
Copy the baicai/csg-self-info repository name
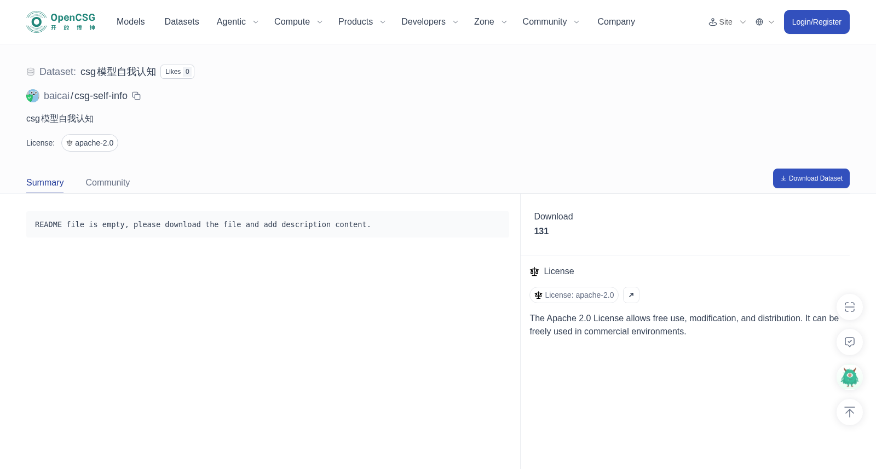136,96
